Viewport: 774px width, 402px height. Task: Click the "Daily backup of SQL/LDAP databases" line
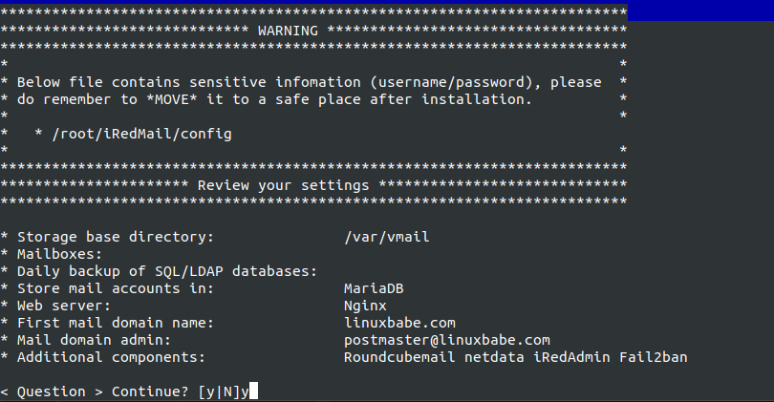[x=167, y=271]
